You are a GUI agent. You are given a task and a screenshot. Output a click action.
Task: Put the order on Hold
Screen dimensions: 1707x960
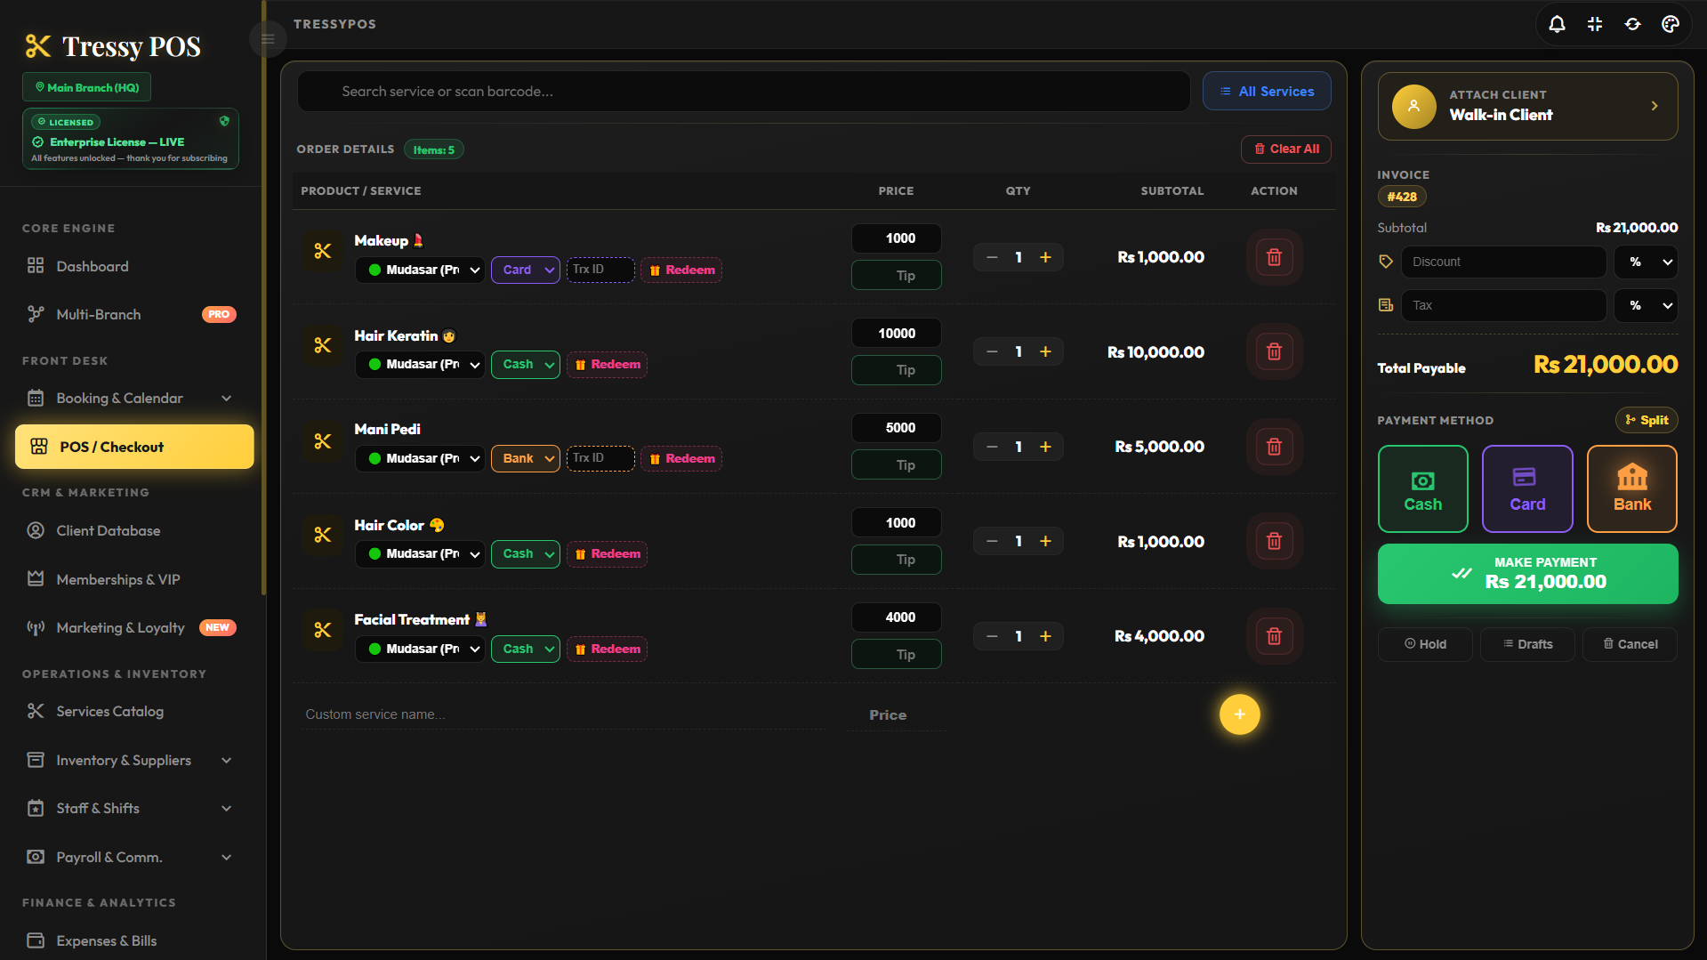tap(1425, 644)
